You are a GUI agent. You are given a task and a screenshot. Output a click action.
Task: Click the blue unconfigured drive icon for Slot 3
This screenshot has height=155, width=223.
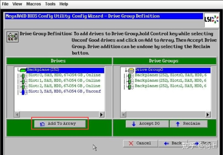(23, 92)
